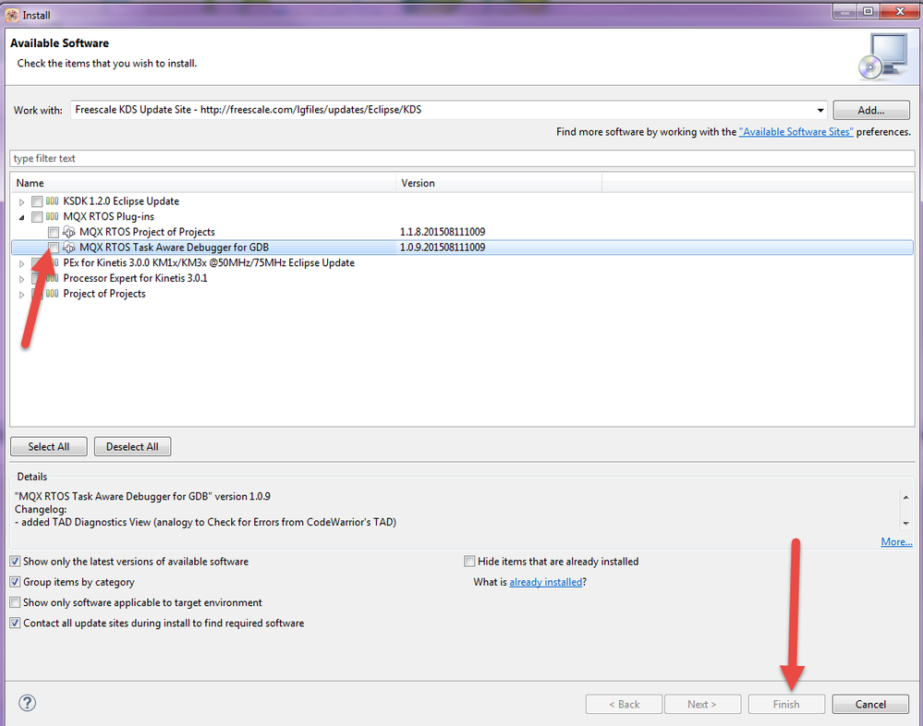Check the MQX RTOS Plug-ins checkbox

[x=37, y=216]
